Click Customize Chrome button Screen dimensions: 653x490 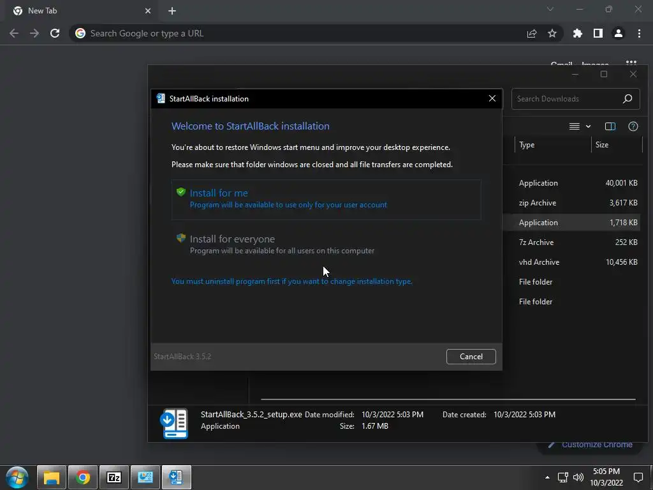pyautogui.click(x=591, y=445)
